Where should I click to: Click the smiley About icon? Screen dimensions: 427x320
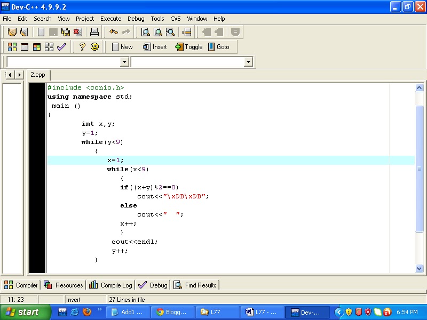[x=95, y=47]
